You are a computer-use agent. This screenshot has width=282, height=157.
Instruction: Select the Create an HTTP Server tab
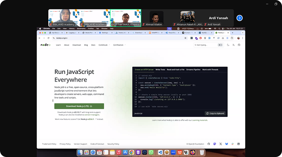(x=144, y=70)
